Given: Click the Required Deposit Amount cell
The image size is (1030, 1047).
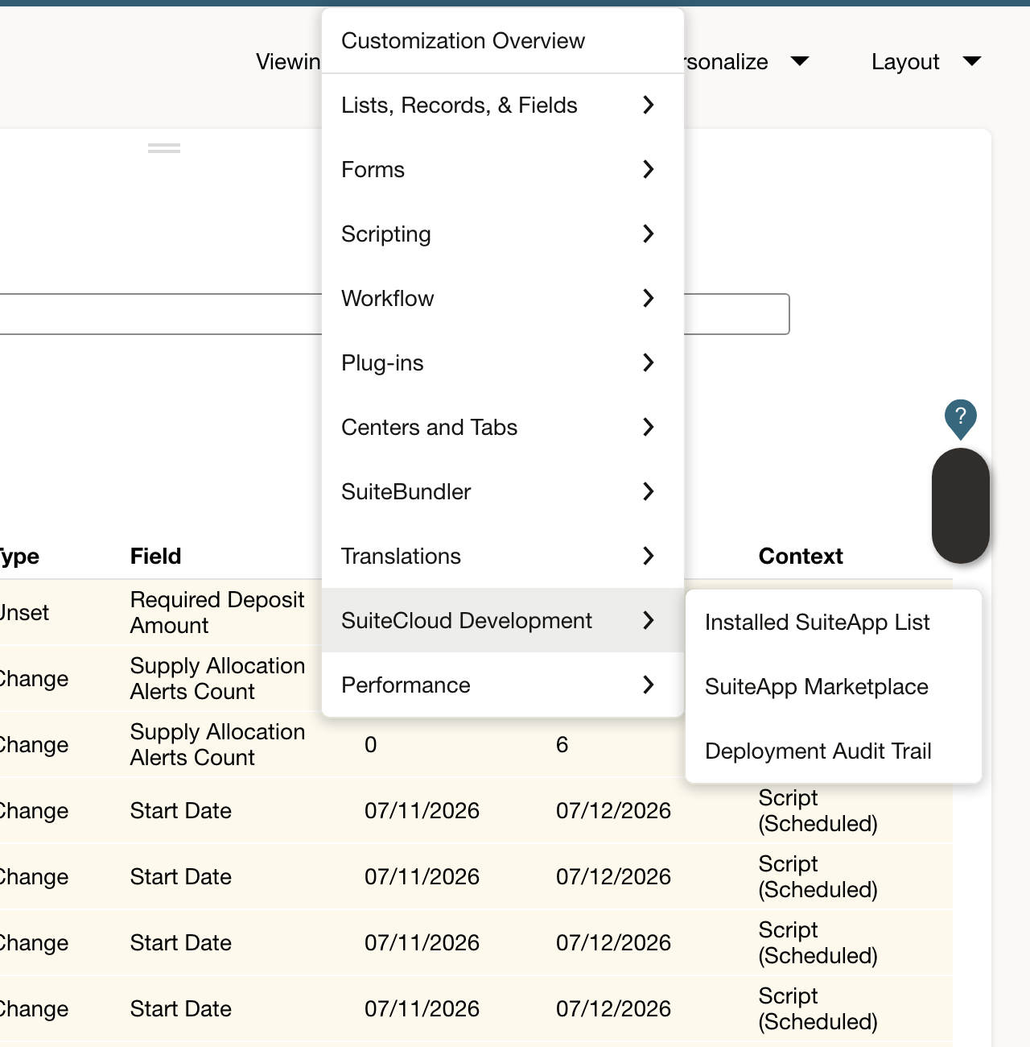Looking at the screenshot, I should pos(217,613).
